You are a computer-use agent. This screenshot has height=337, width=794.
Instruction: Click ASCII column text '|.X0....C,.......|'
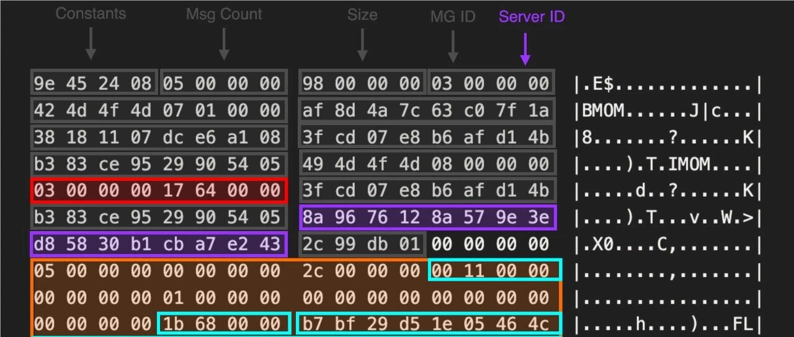[668, 244]
